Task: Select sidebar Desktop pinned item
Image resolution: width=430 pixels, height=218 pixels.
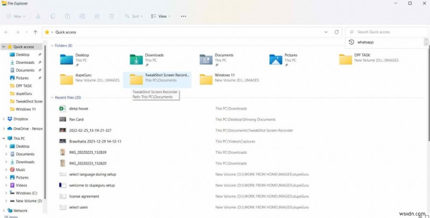Action: tap(23, 55)
